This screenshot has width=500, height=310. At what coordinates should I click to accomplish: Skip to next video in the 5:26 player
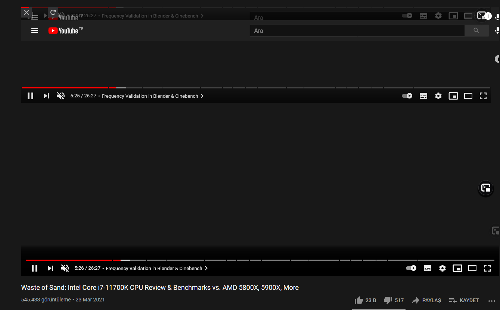(x=50, y=268)
